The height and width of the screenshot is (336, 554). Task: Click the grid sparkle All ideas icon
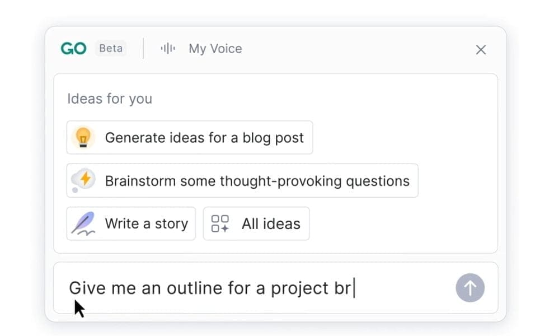coord(220,223)
